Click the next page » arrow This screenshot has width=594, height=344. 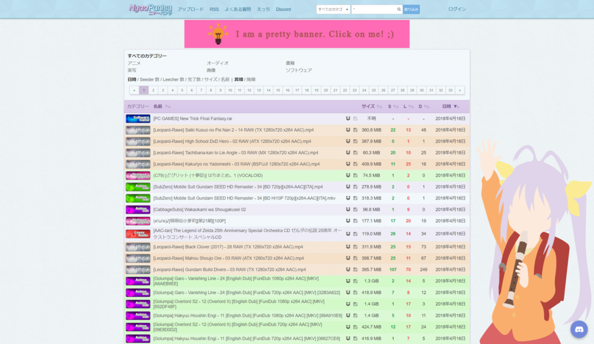[460, 90]
